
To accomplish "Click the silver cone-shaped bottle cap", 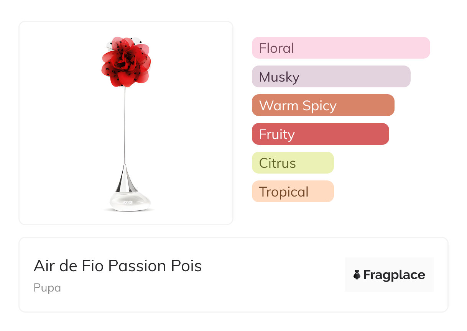I will tap(125, 179).
